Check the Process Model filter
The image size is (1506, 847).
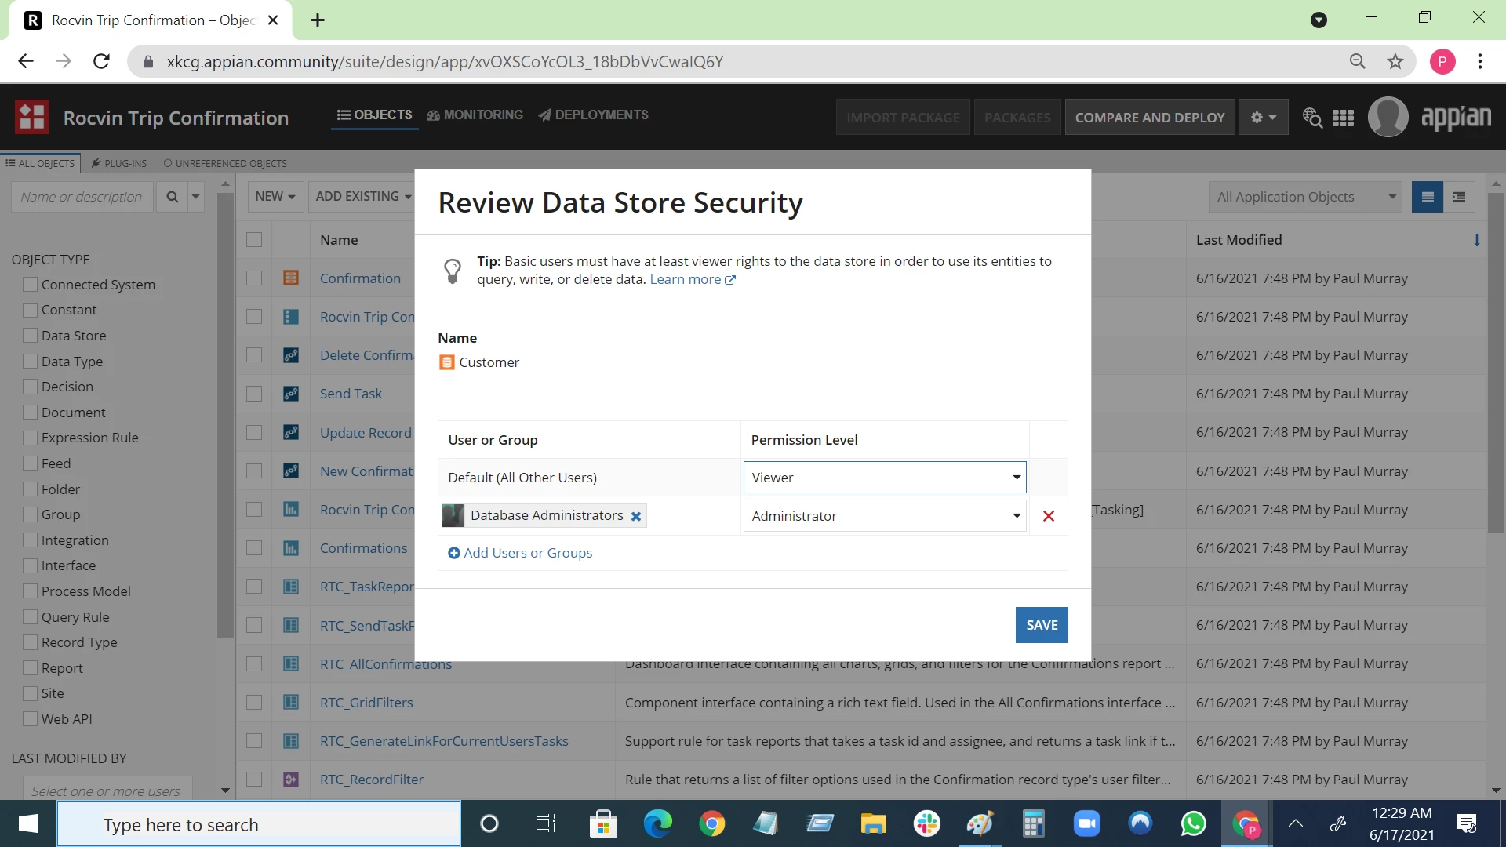(31, 591)
